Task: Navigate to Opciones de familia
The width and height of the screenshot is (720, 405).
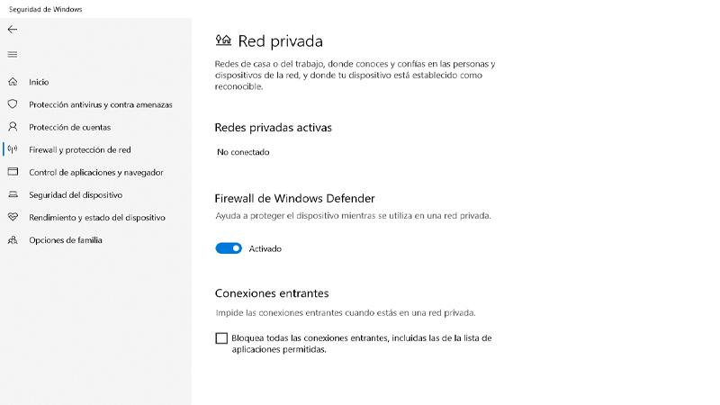Action: (66, 240)
